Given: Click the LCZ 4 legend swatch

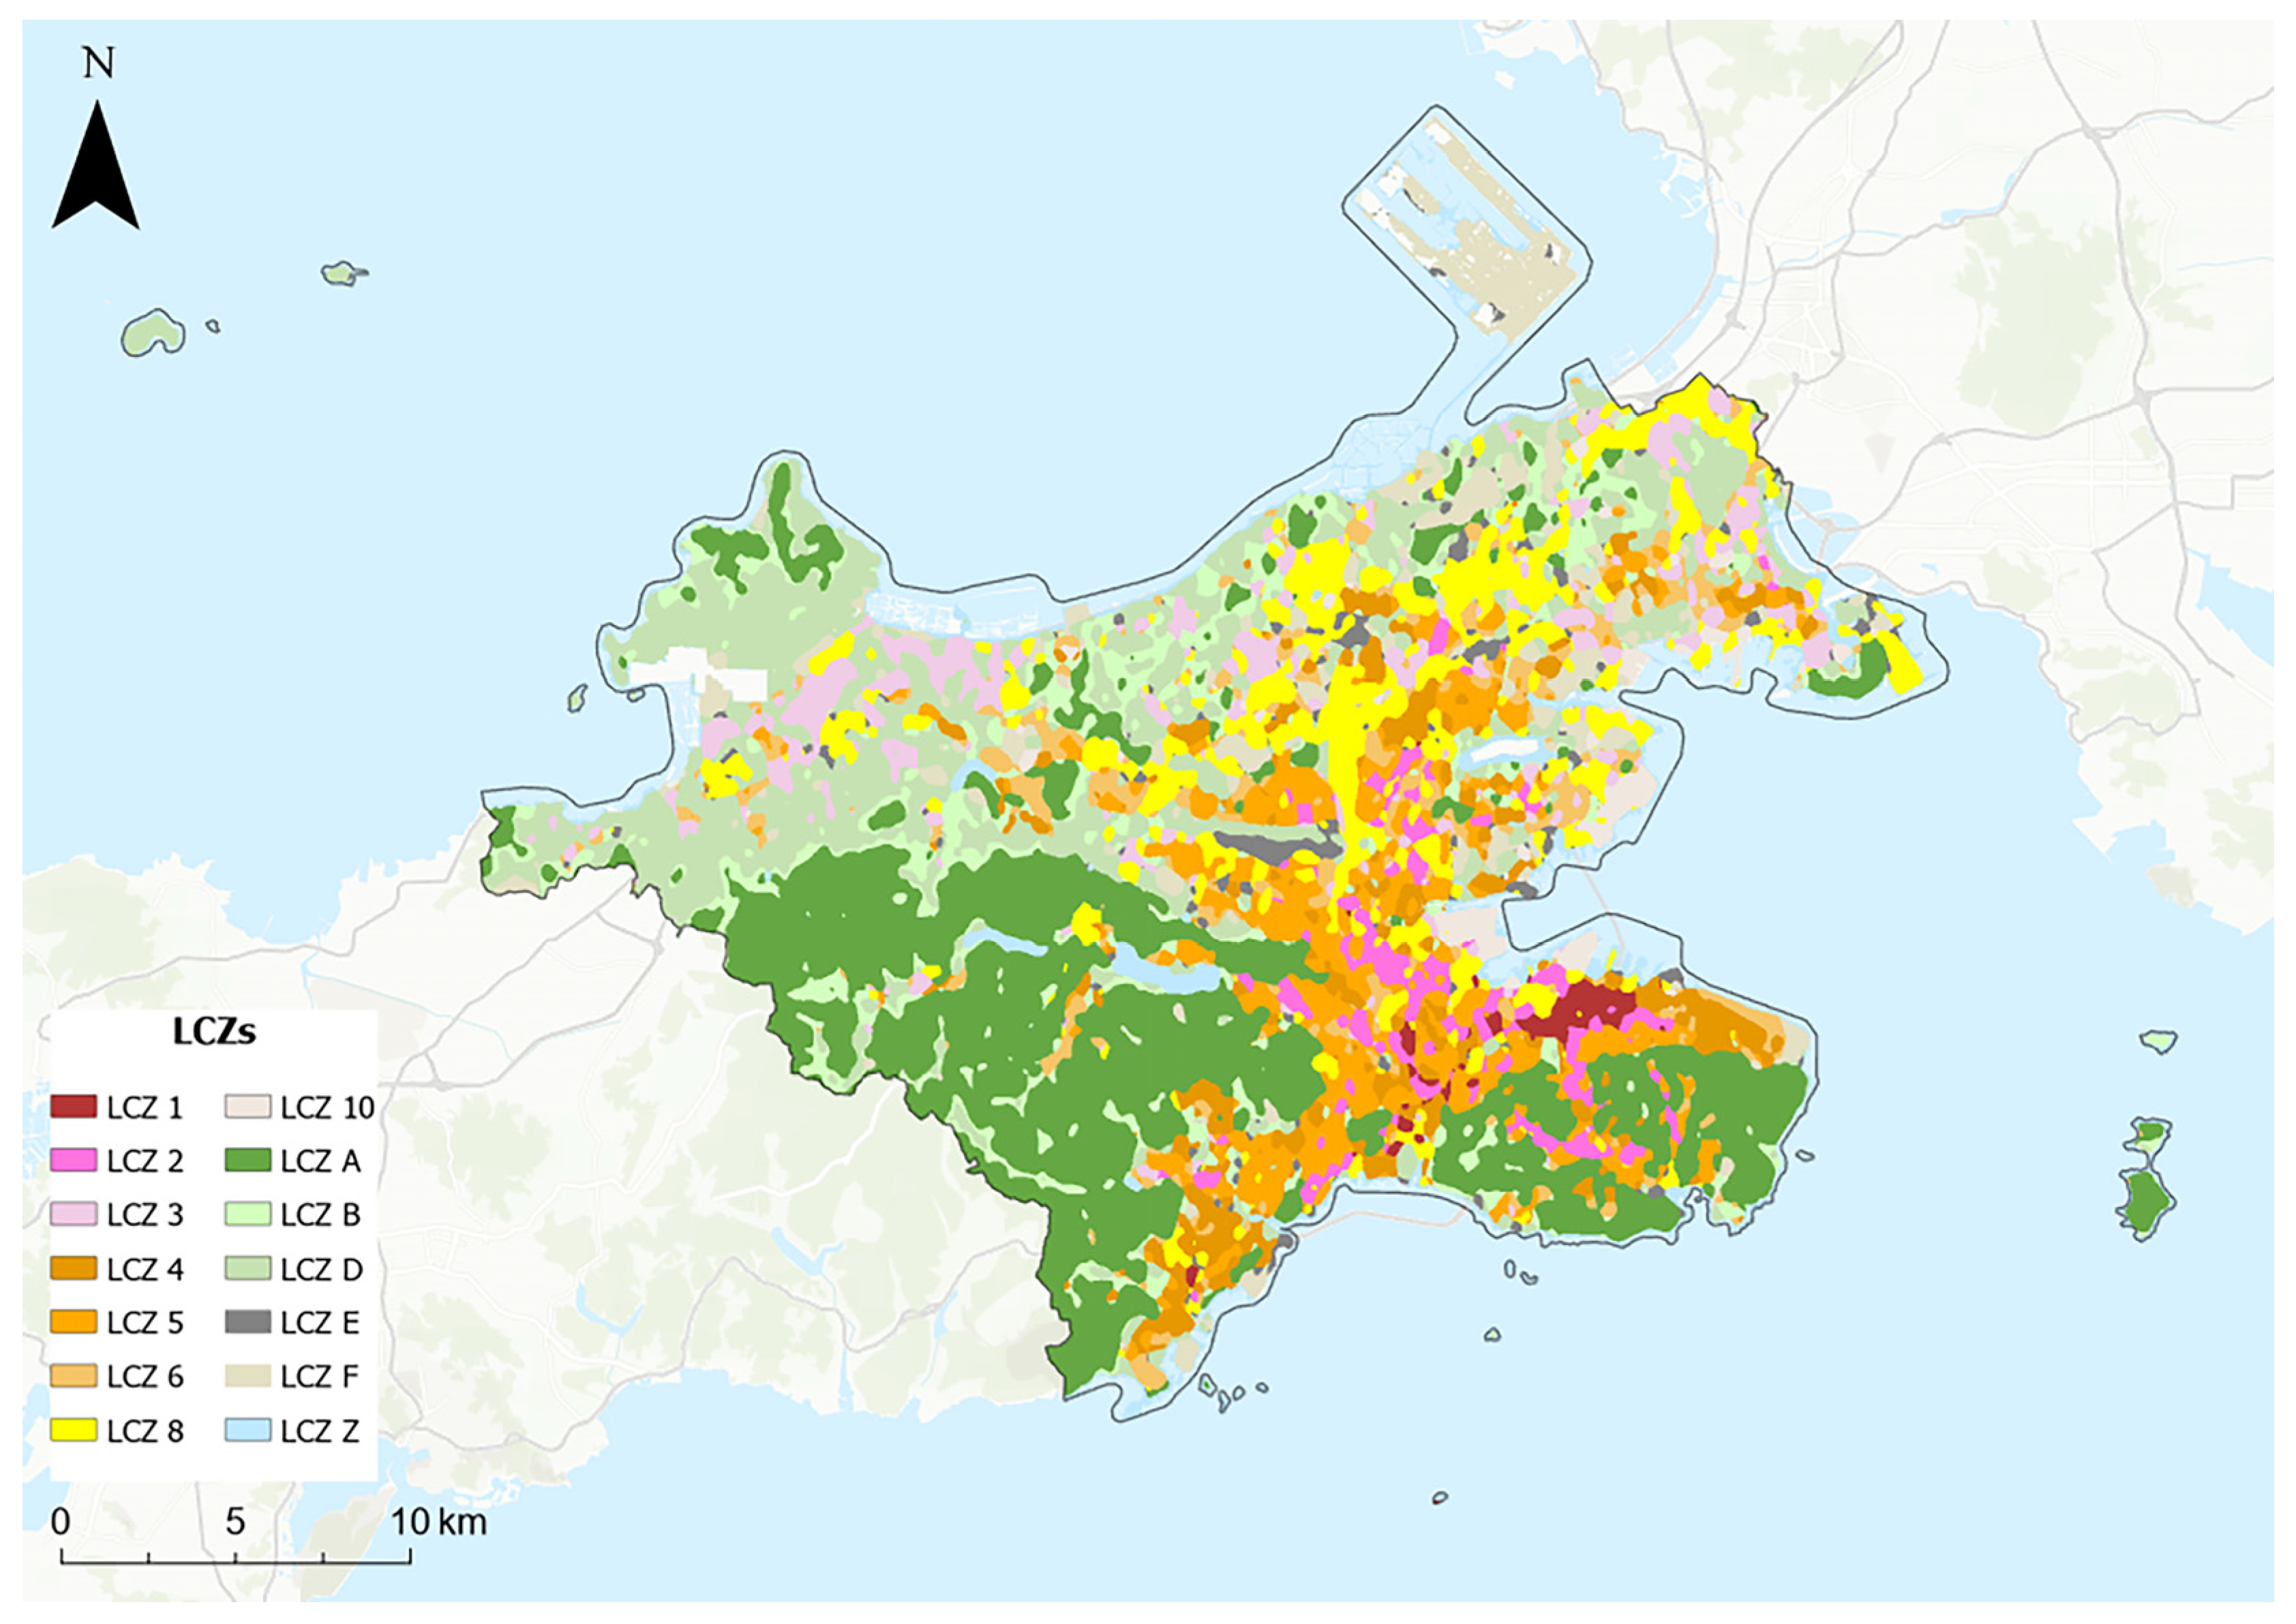Looking at the screenshot, I should [x=73, y=1269].
